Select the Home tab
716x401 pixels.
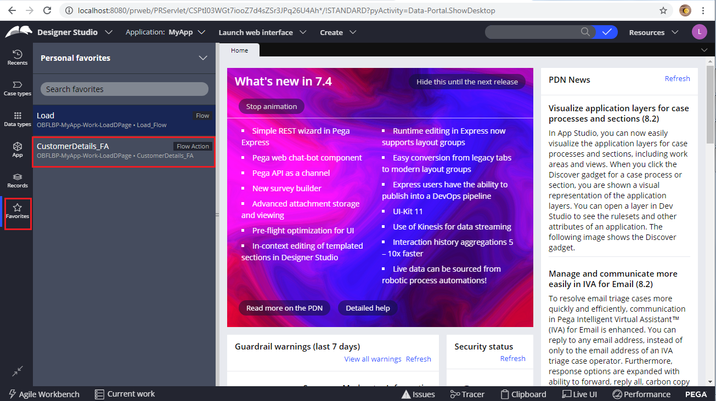click(x=239, y=50)
